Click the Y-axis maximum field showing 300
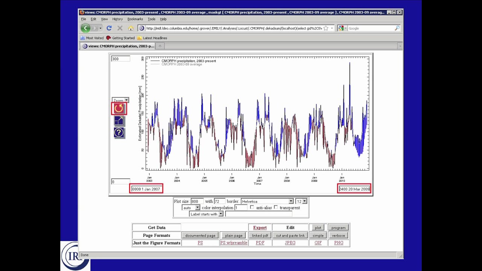482x271 pixels. pos(120,59)
